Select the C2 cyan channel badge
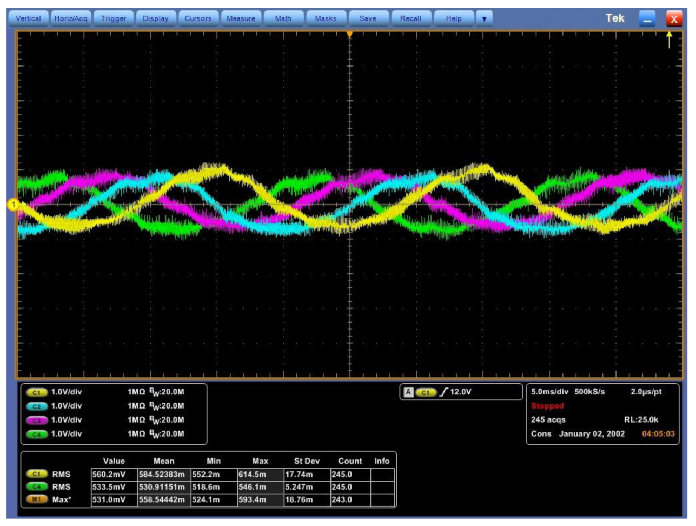 pos(36,406)
